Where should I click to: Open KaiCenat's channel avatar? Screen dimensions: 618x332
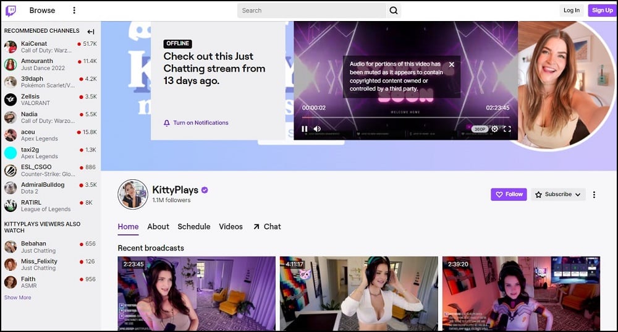tap(11, 47)
